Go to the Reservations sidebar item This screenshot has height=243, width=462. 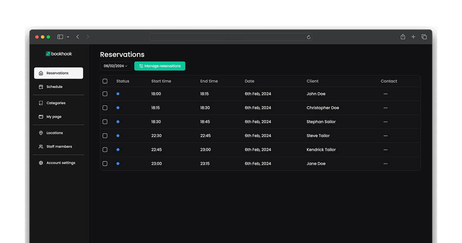pyautogui.click(x=58, y=73)
